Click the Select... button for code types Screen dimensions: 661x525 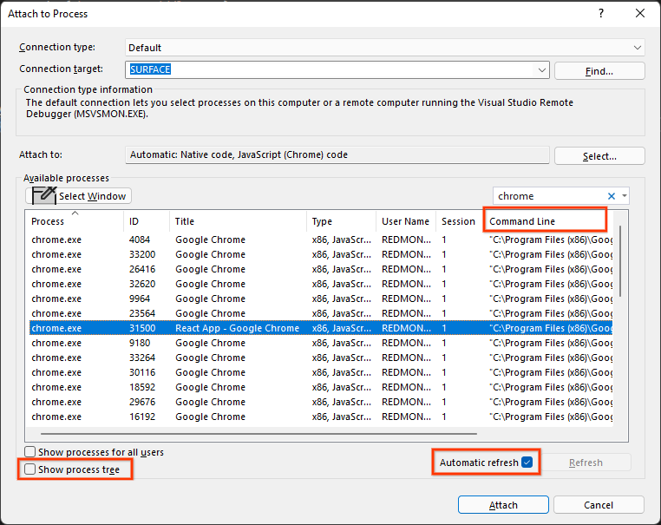(599, 156)
